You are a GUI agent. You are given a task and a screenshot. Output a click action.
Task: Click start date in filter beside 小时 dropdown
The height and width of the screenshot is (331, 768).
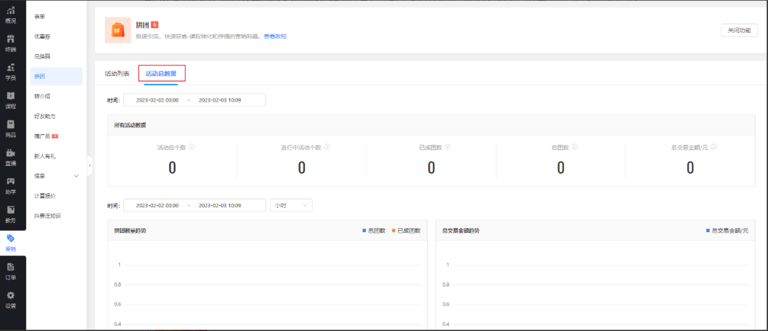coord(157,205)
